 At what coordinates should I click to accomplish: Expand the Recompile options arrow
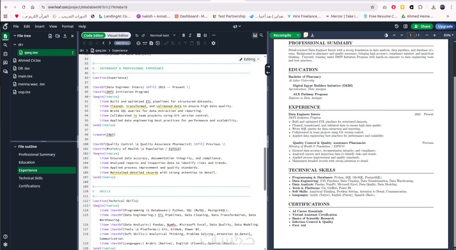(298, 35)
